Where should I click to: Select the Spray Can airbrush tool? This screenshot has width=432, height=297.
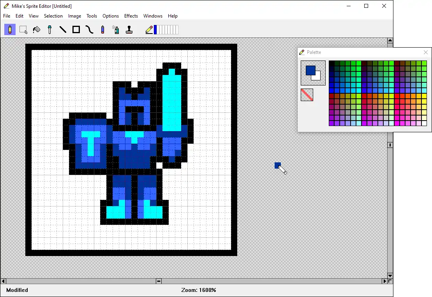pos(116,30)
